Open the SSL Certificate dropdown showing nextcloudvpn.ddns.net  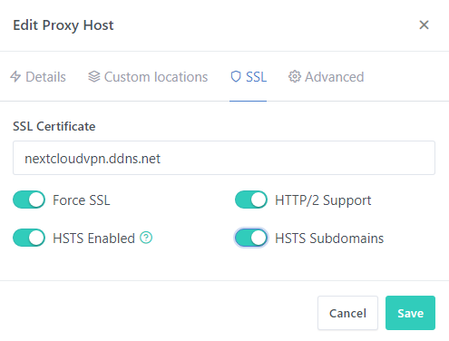(224, 158)
